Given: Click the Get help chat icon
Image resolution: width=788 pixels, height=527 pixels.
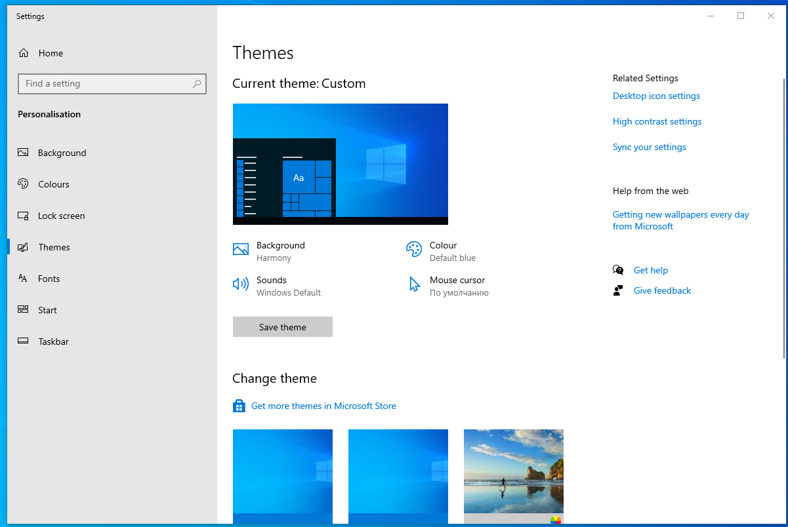Looking at the screenshot, I should coord(618,270).
